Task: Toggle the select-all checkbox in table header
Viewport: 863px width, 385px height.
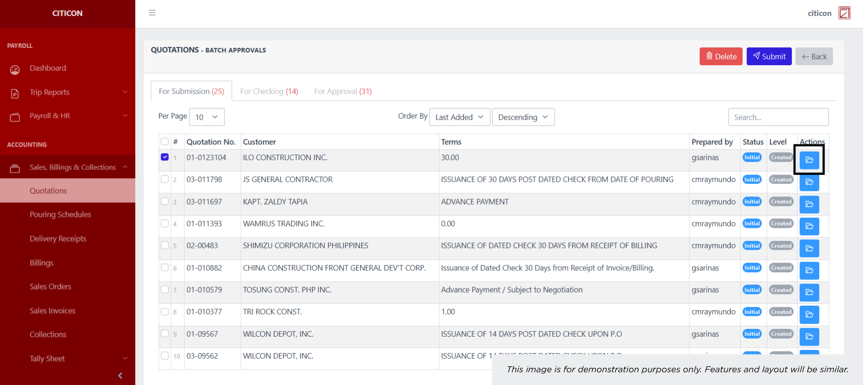Action: point(165,142)
